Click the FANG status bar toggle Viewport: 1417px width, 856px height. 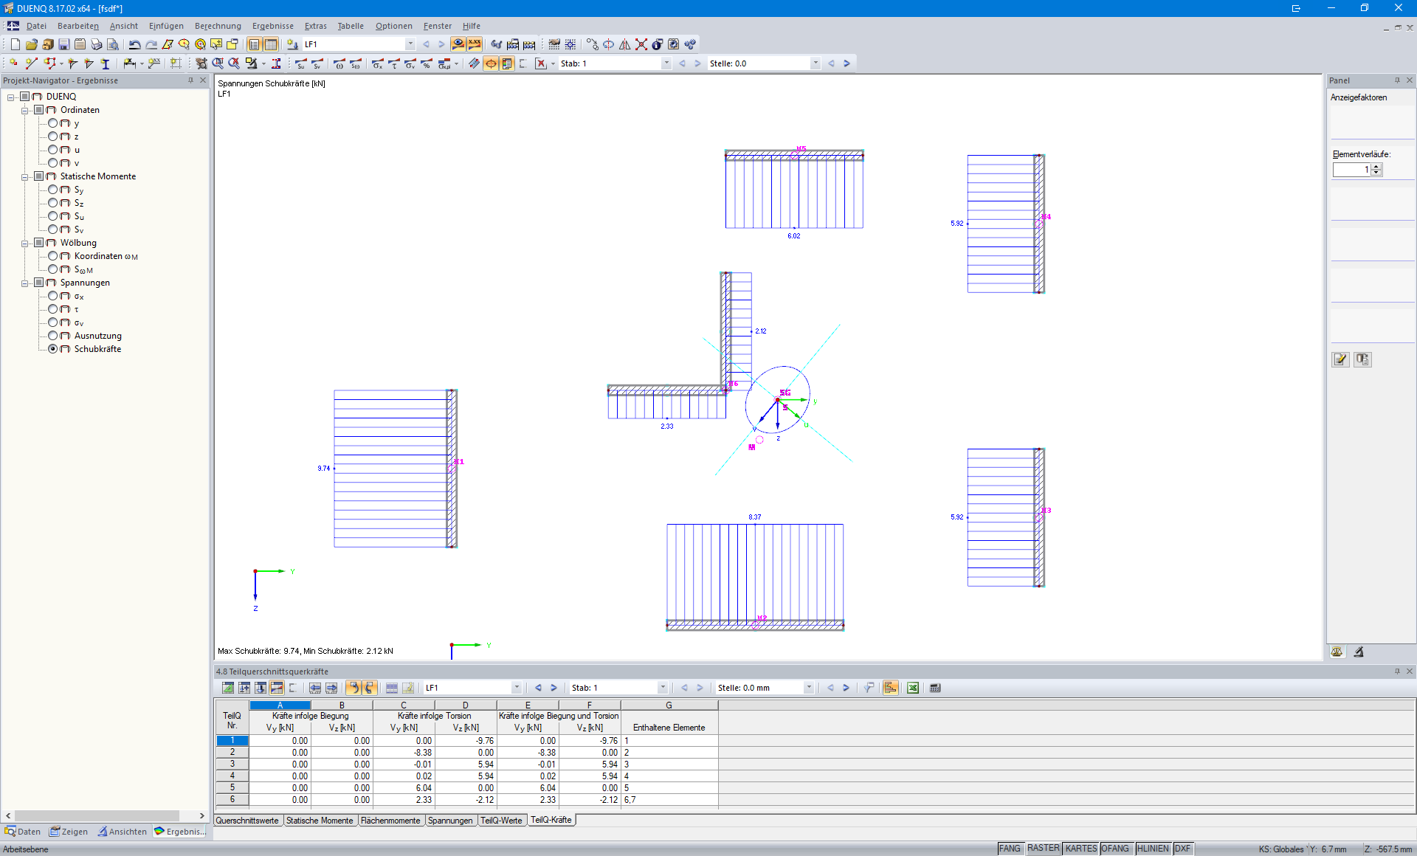pos(1010,848)
